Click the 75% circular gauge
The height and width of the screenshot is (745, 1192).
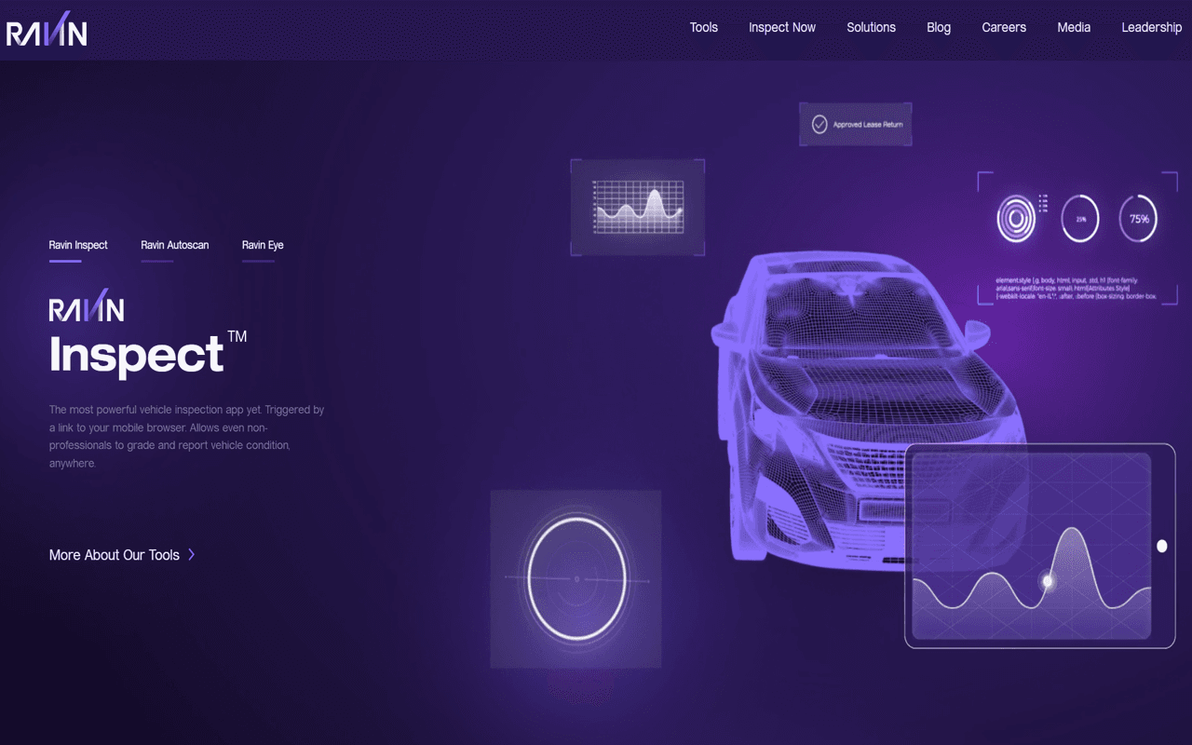coord(1138,220)
